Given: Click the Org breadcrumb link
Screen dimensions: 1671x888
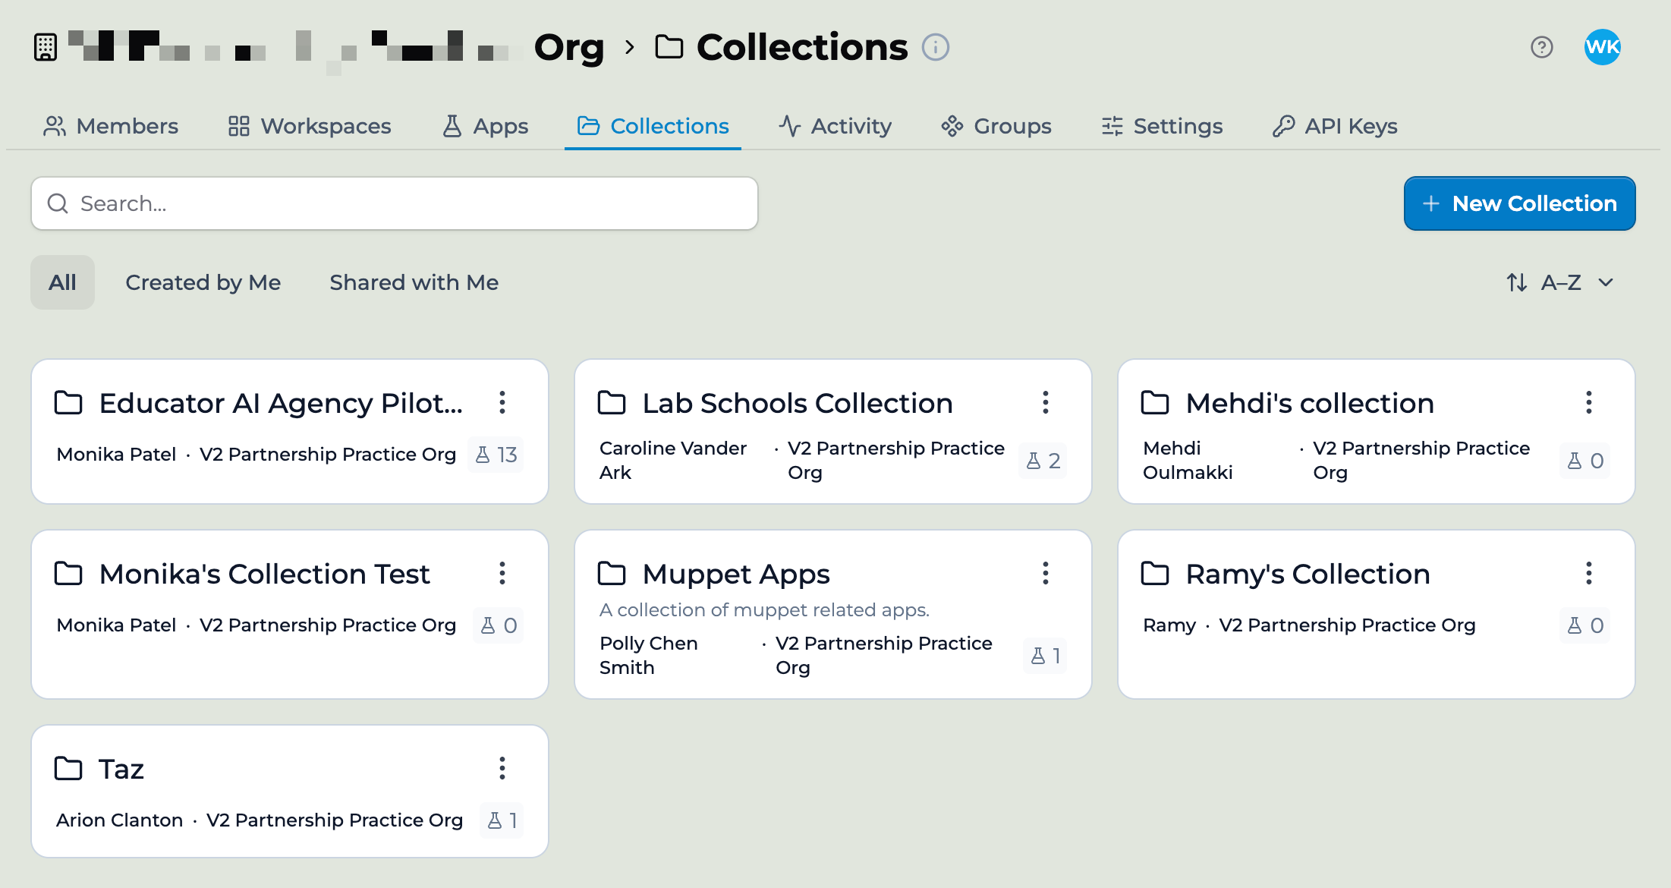Looking at the screenshot, I should coord(569,47).
